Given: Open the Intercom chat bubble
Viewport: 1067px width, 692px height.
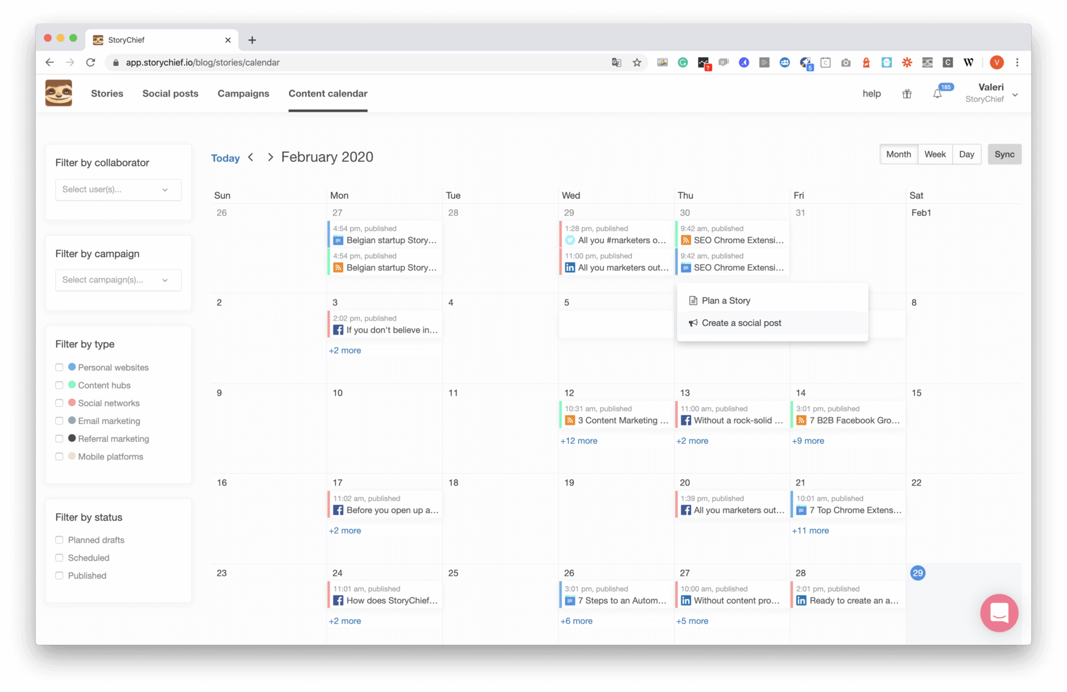Looking at the screenshot, I should point(999,613).
